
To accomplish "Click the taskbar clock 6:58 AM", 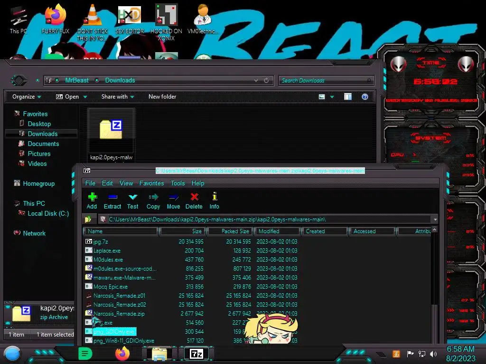I will pos(460,349).
